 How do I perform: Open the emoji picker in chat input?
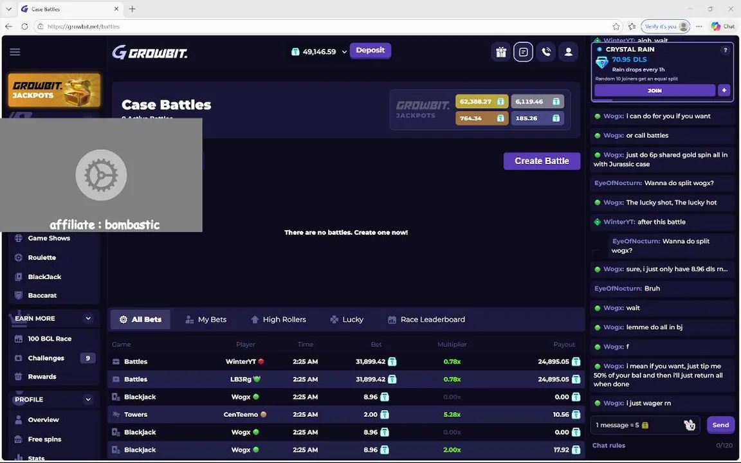pos(690,425)
